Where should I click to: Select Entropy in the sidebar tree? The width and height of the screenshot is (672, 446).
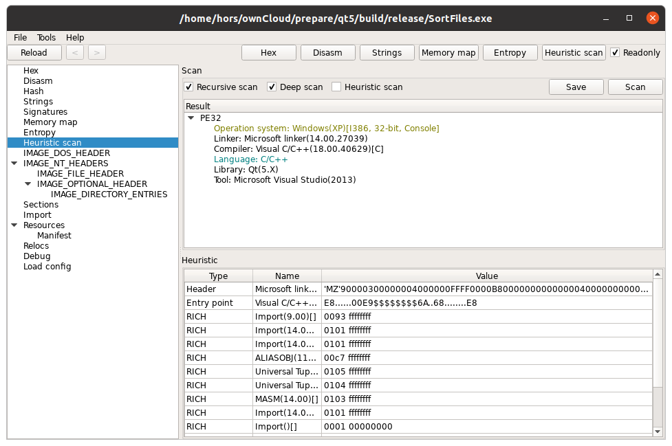click(39, 132)
